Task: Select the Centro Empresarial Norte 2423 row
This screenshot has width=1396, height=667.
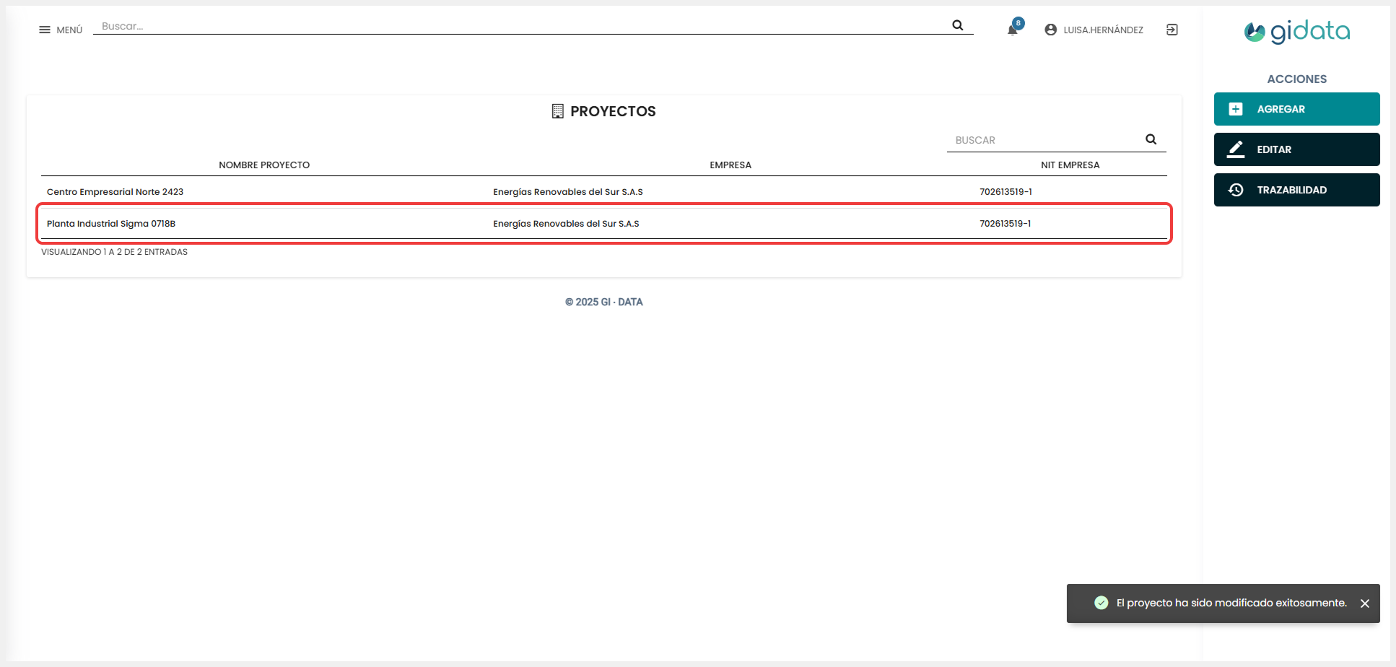Action: click(115, 192)
